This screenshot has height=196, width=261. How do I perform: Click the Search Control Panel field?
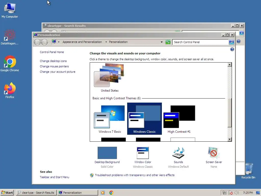[x=200, y=42]
